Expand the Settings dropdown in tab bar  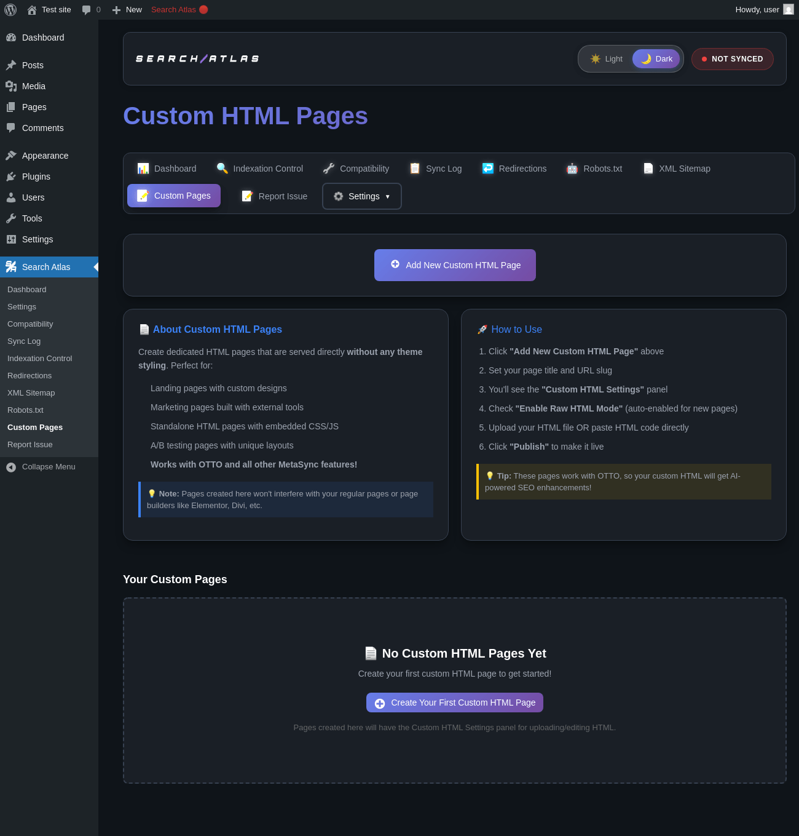pos(362,196)
